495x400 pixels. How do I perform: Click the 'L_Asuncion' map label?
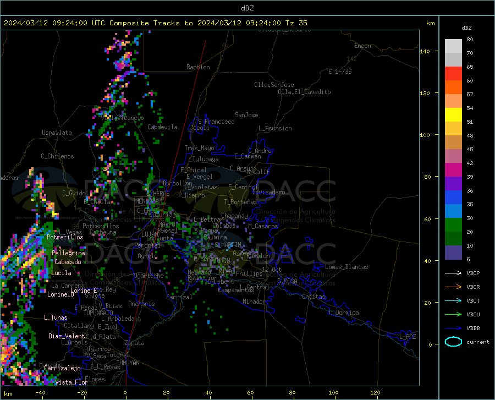click(x=276, y=128)
